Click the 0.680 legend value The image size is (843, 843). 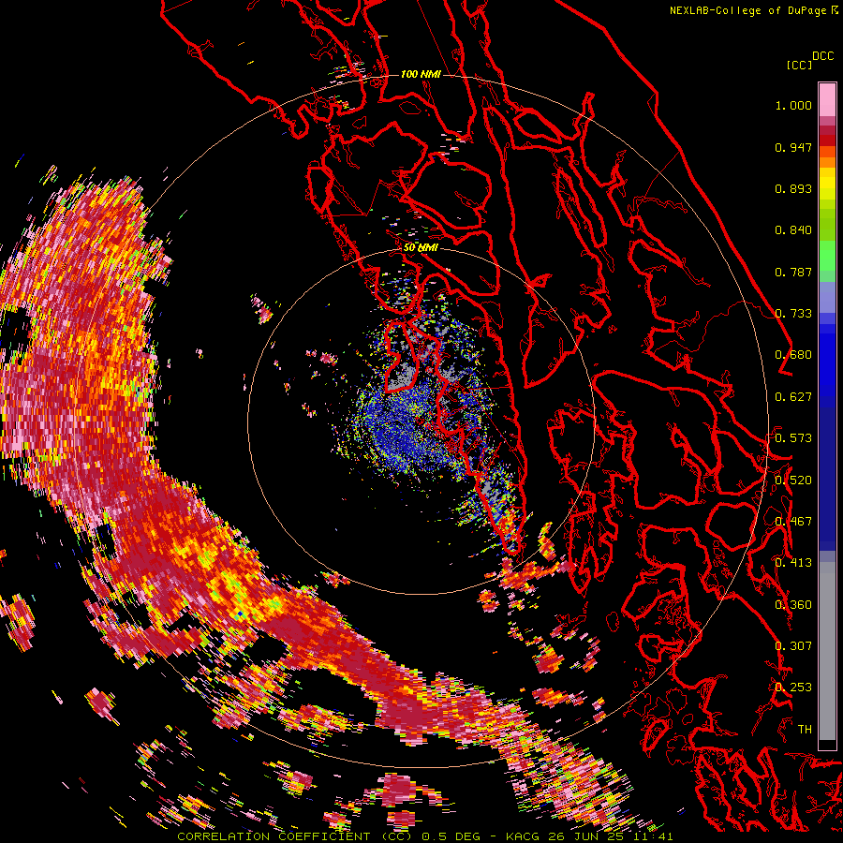[793, 355]
